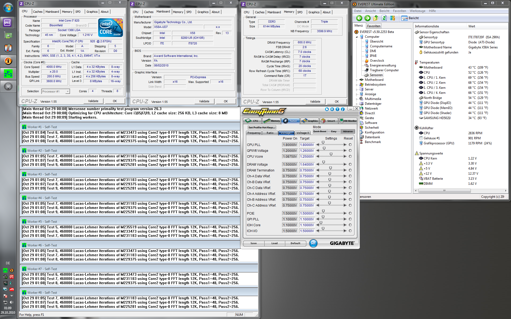
Task: Click EVEREST green back arrow
Action: coord(359,18)
